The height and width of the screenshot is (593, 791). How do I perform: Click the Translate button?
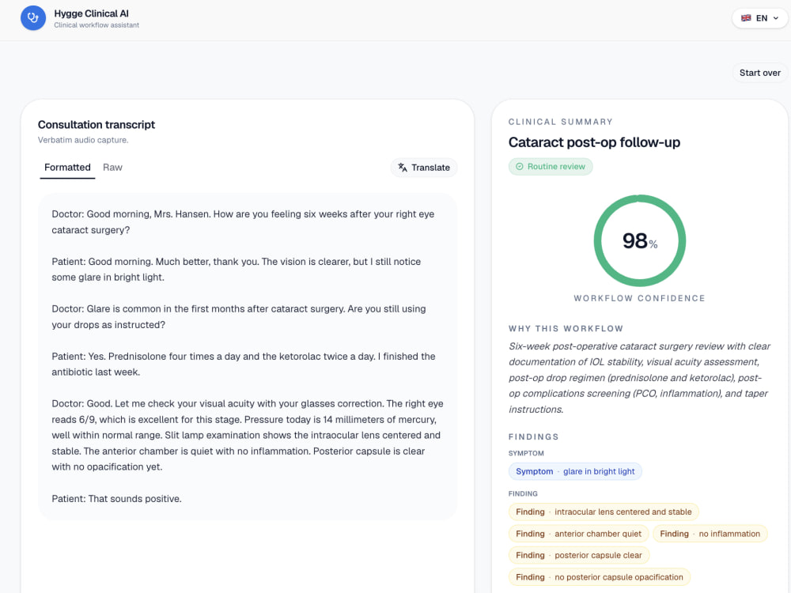click(424, 168)
